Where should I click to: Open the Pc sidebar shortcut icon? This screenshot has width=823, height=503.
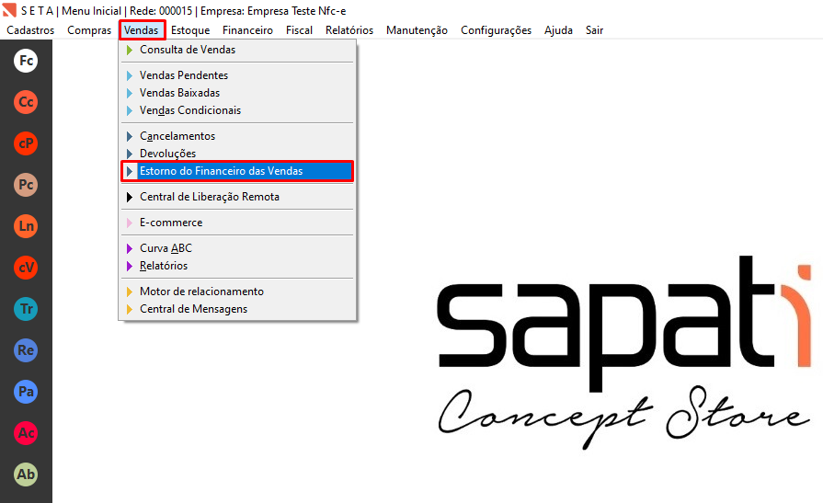(x=26, y=185)
